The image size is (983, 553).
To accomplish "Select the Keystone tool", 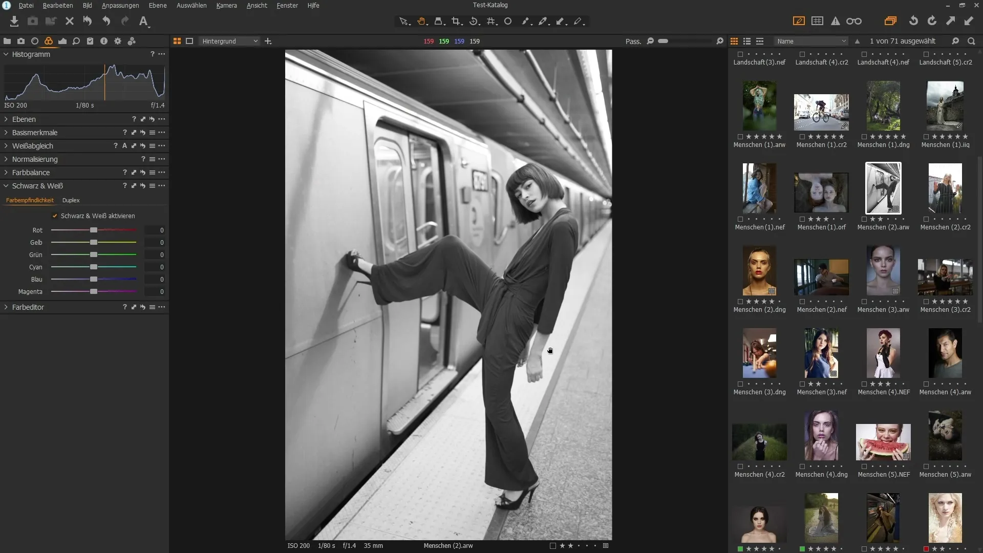I will [x=439, y=21].
